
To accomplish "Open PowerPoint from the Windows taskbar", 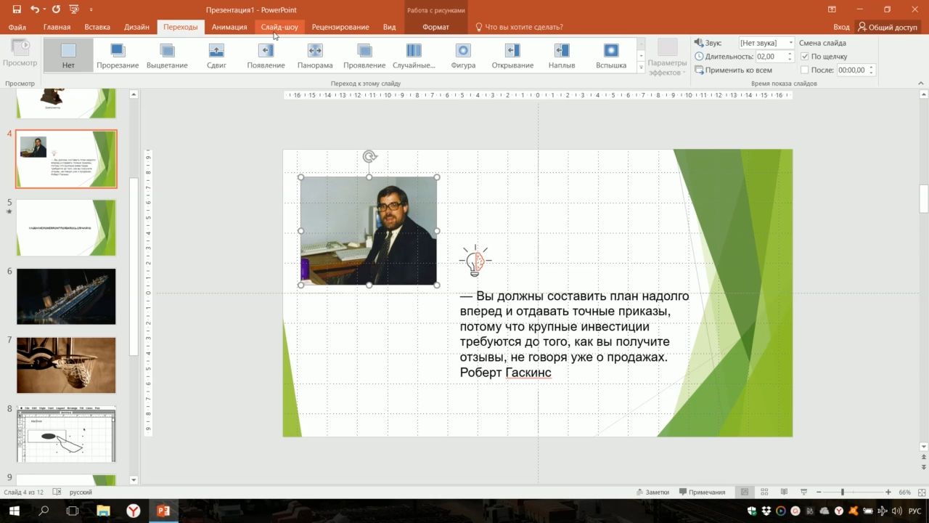I will pos(163,511).
